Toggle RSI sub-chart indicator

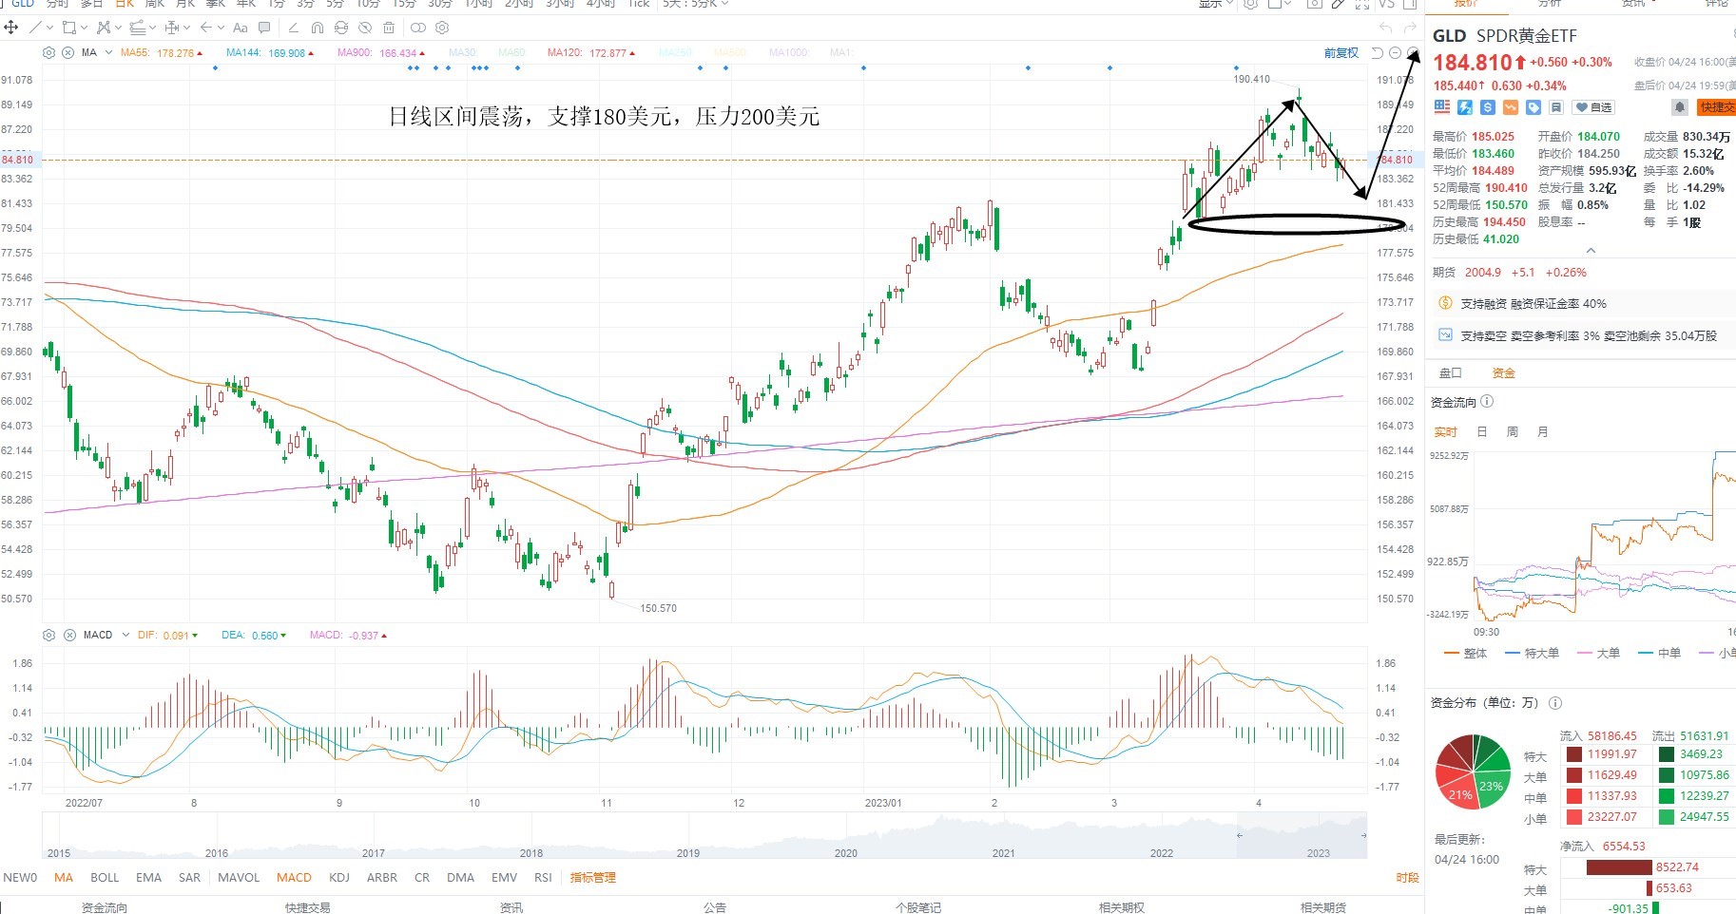pyautogui.click(x=543, y=878)
